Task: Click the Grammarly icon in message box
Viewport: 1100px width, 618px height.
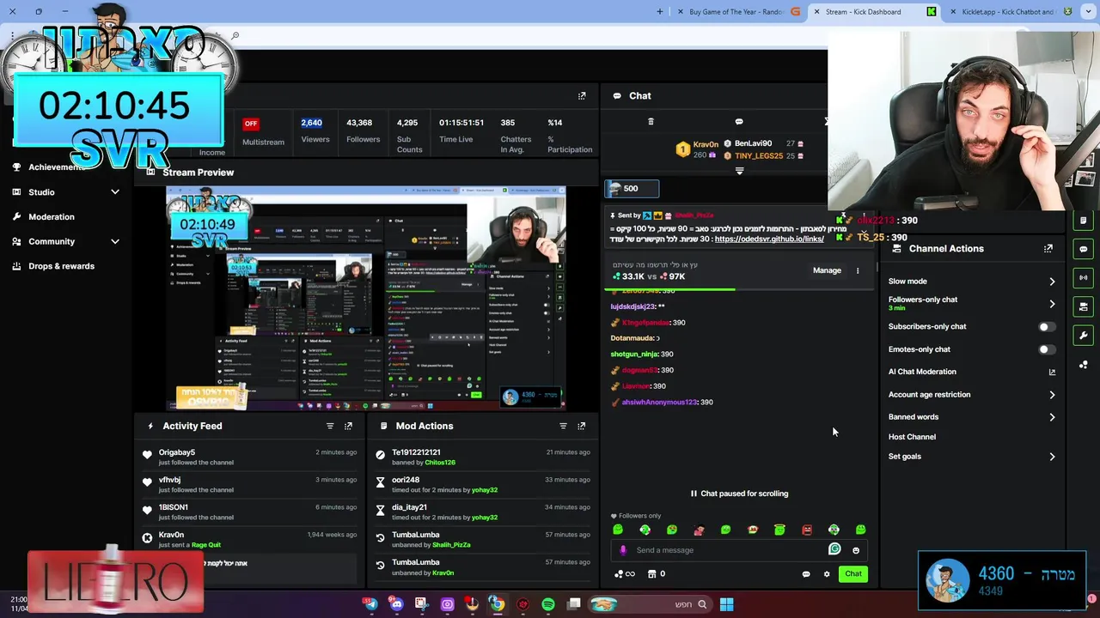Action: pyautogui.click(x=834, y=549)
